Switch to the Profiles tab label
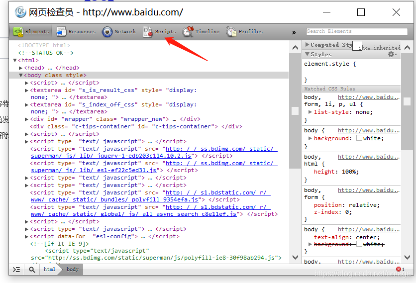 pos(250,31)
